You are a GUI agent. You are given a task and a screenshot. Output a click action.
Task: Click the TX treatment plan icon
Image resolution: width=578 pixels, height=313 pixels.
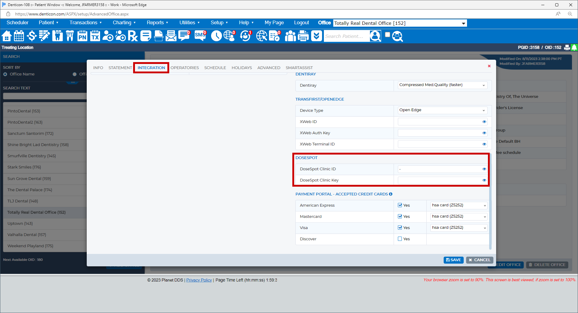[95, 36]
